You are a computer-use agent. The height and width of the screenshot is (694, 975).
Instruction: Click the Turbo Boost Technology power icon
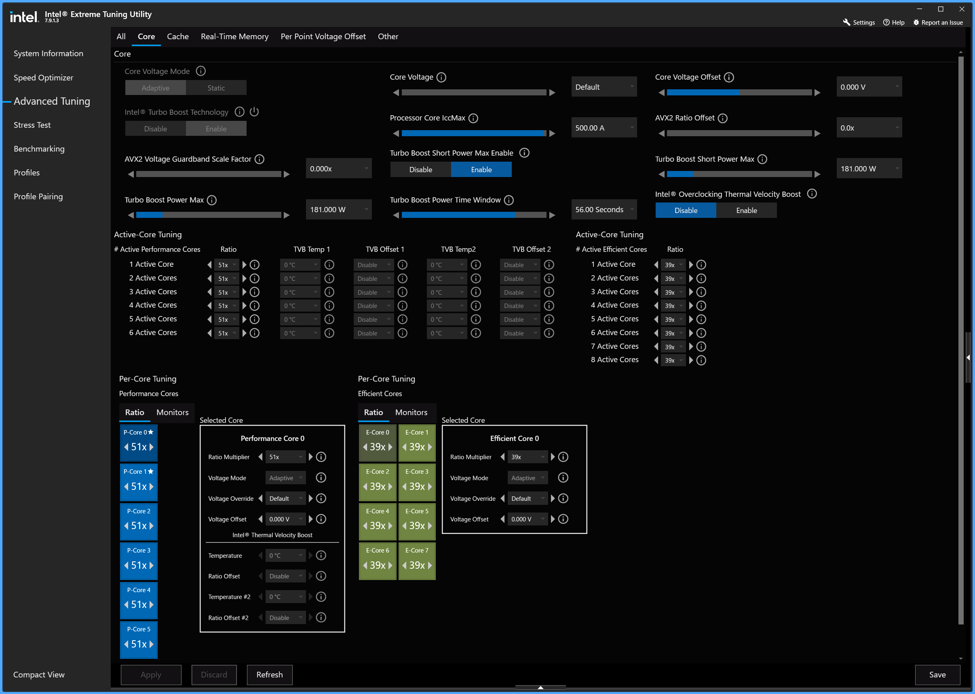tap(254, 112)
